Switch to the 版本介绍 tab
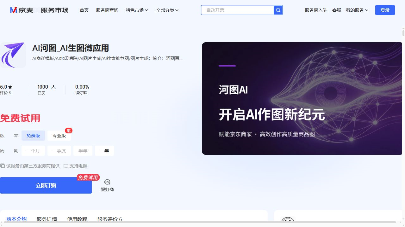This screenshot has height=227, width=405. 16,219
